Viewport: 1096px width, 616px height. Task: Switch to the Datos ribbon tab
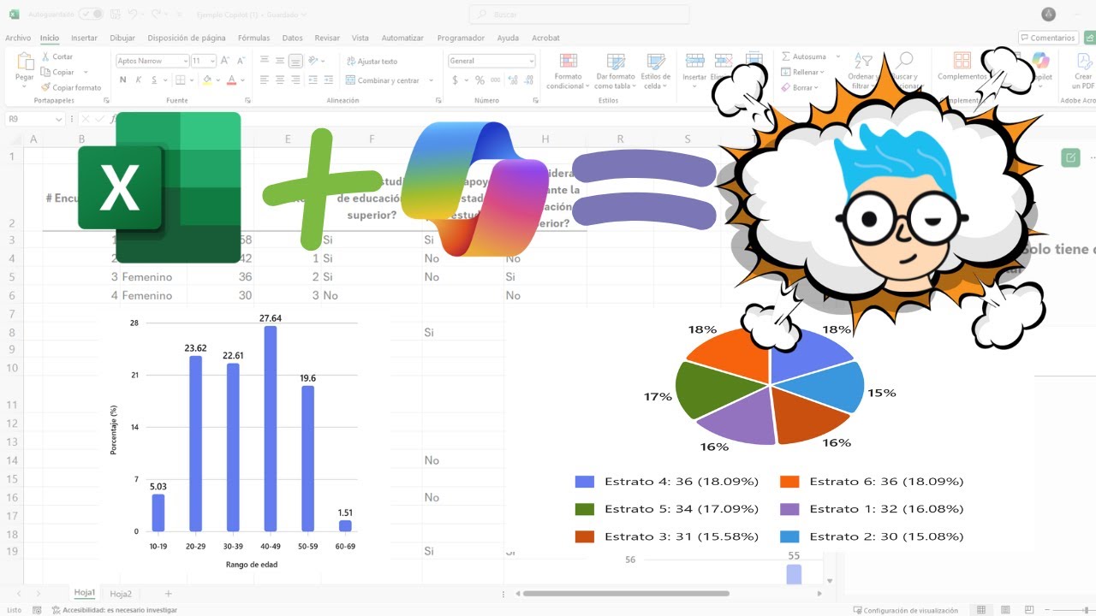pyautogui.click(x=293, y=38)
